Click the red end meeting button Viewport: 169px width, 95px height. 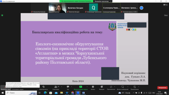tap(162, 88)
